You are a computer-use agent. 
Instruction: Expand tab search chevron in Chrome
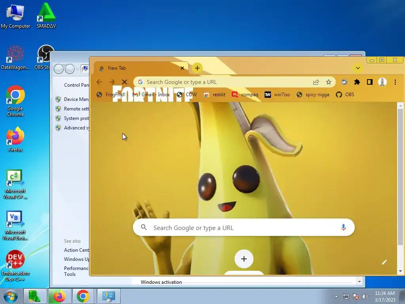pos(358,68)
